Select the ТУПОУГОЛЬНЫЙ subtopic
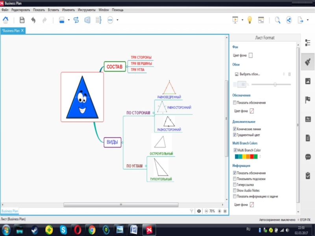This screenshot has width=315, height=236. point(161,179)
